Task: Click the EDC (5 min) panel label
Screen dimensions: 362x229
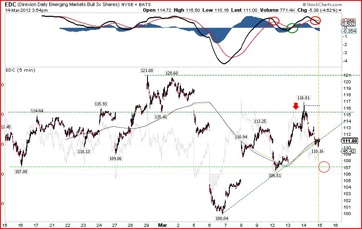Action: click(20, 70)
